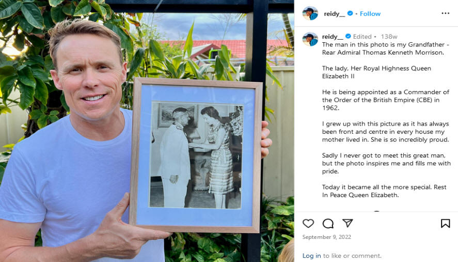Open comments via speech bubble icon
This screenshot has width=458, height=262.
point(328,223)
